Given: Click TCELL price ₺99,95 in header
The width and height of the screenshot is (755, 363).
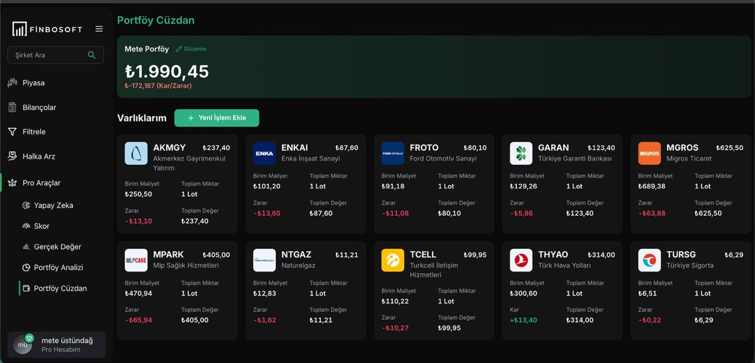Looking at the screenshot, I should click(x=475, y=255).
